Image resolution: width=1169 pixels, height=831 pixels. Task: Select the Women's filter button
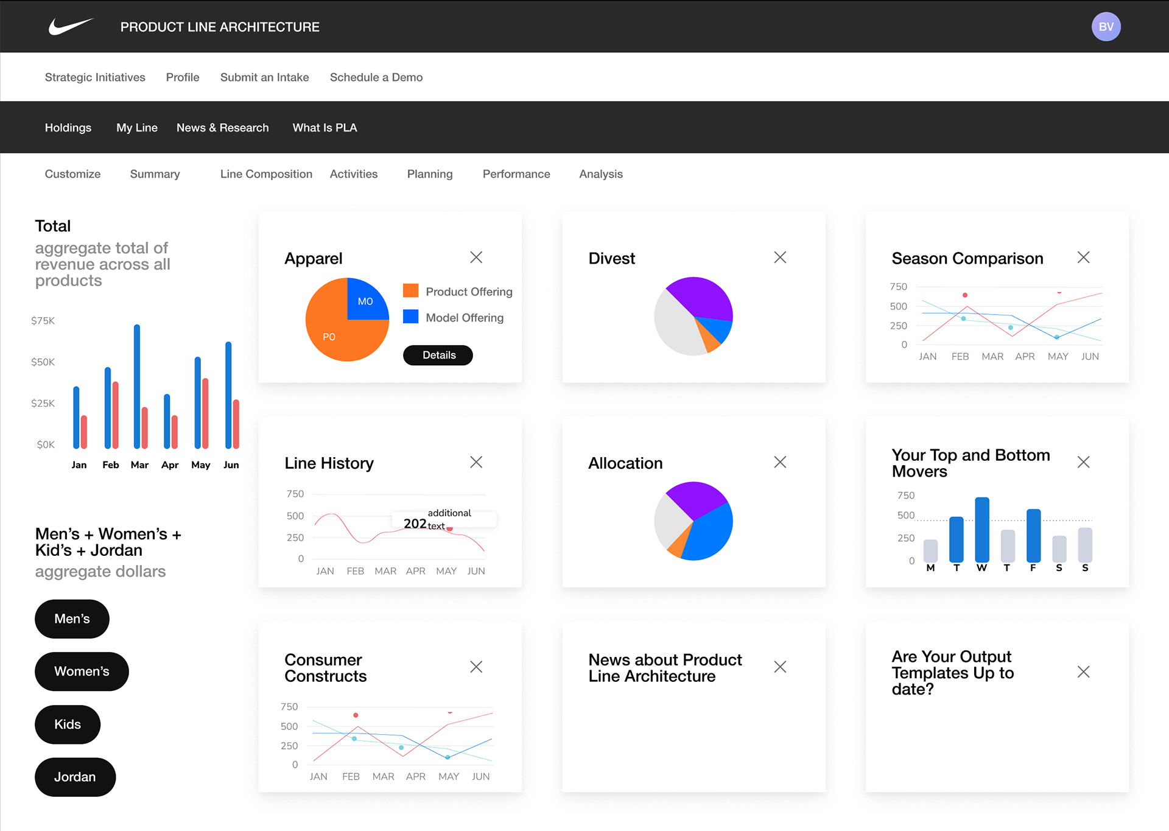pos(82,671)
